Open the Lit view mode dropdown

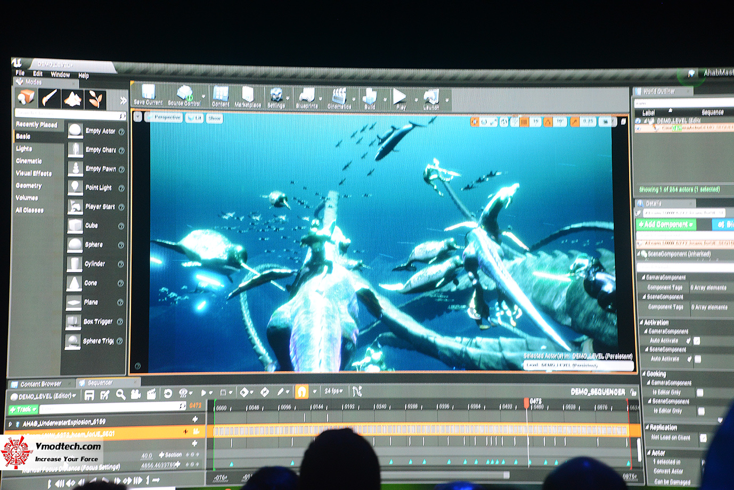point(195,118)
